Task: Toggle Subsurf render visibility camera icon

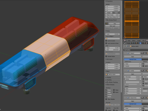Action: (142, 53)
